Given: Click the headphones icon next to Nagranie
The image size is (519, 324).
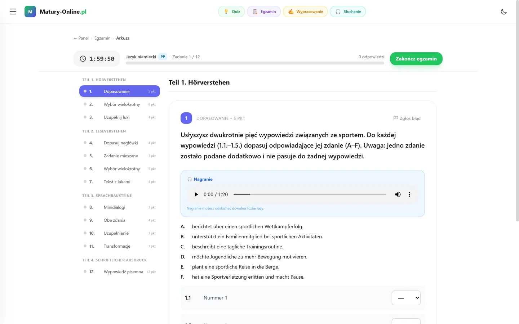Looking at the screenshot, I should pyautogui.click(x=190, y=179).
